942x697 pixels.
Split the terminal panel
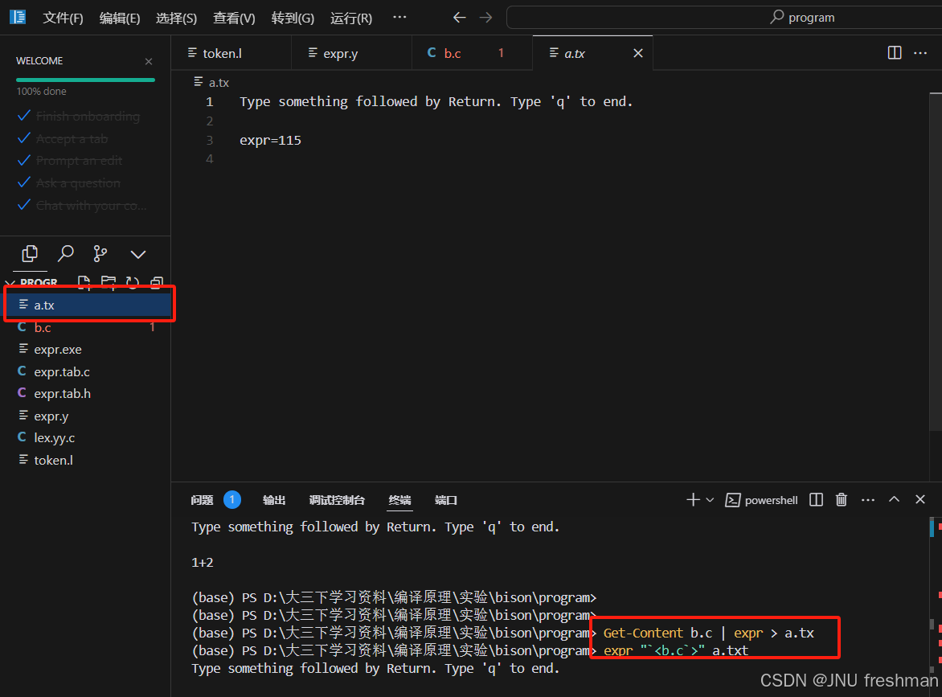point(816,500)
